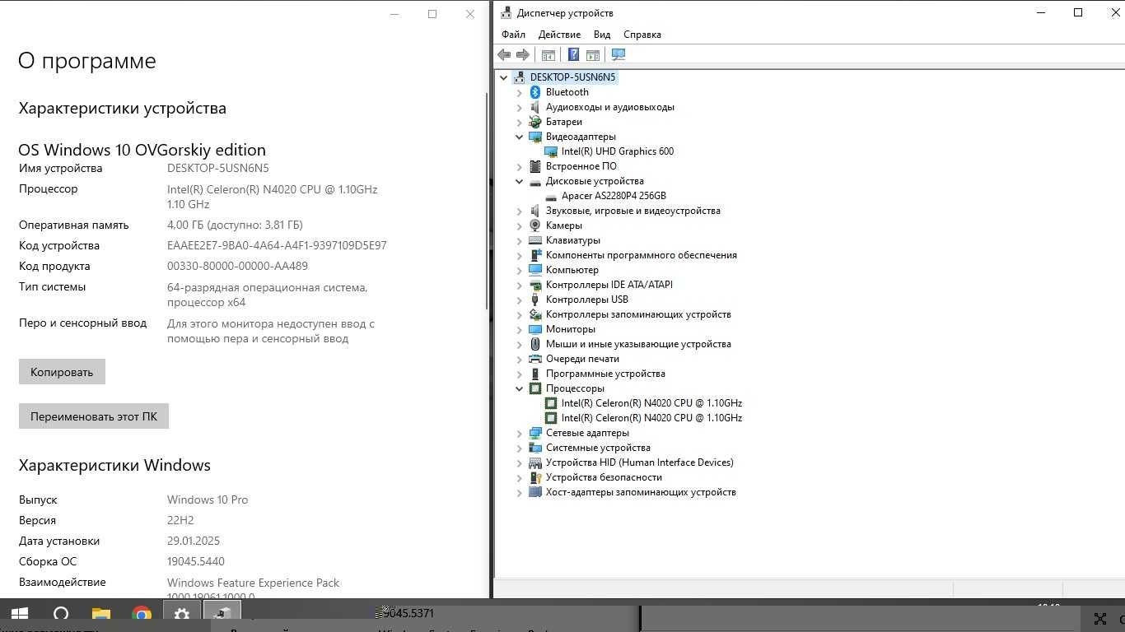Click the Устройства безопасности icon
1125x632 pixels.
click(x=535, y=477)
